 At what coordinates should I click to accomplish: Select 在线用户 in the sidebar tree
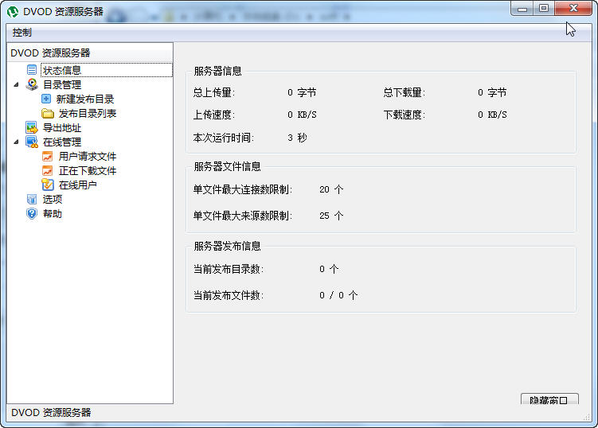tap(77, 185)
